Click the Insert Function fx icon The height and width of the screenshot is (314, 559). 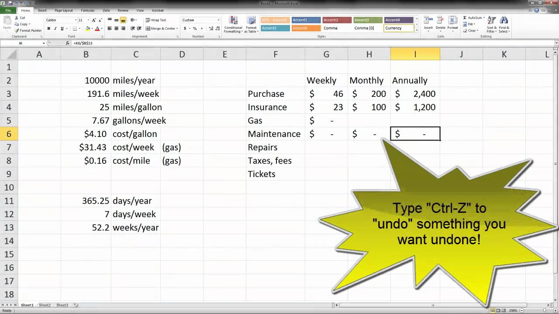pyautogui.click(x=67, y=43)
